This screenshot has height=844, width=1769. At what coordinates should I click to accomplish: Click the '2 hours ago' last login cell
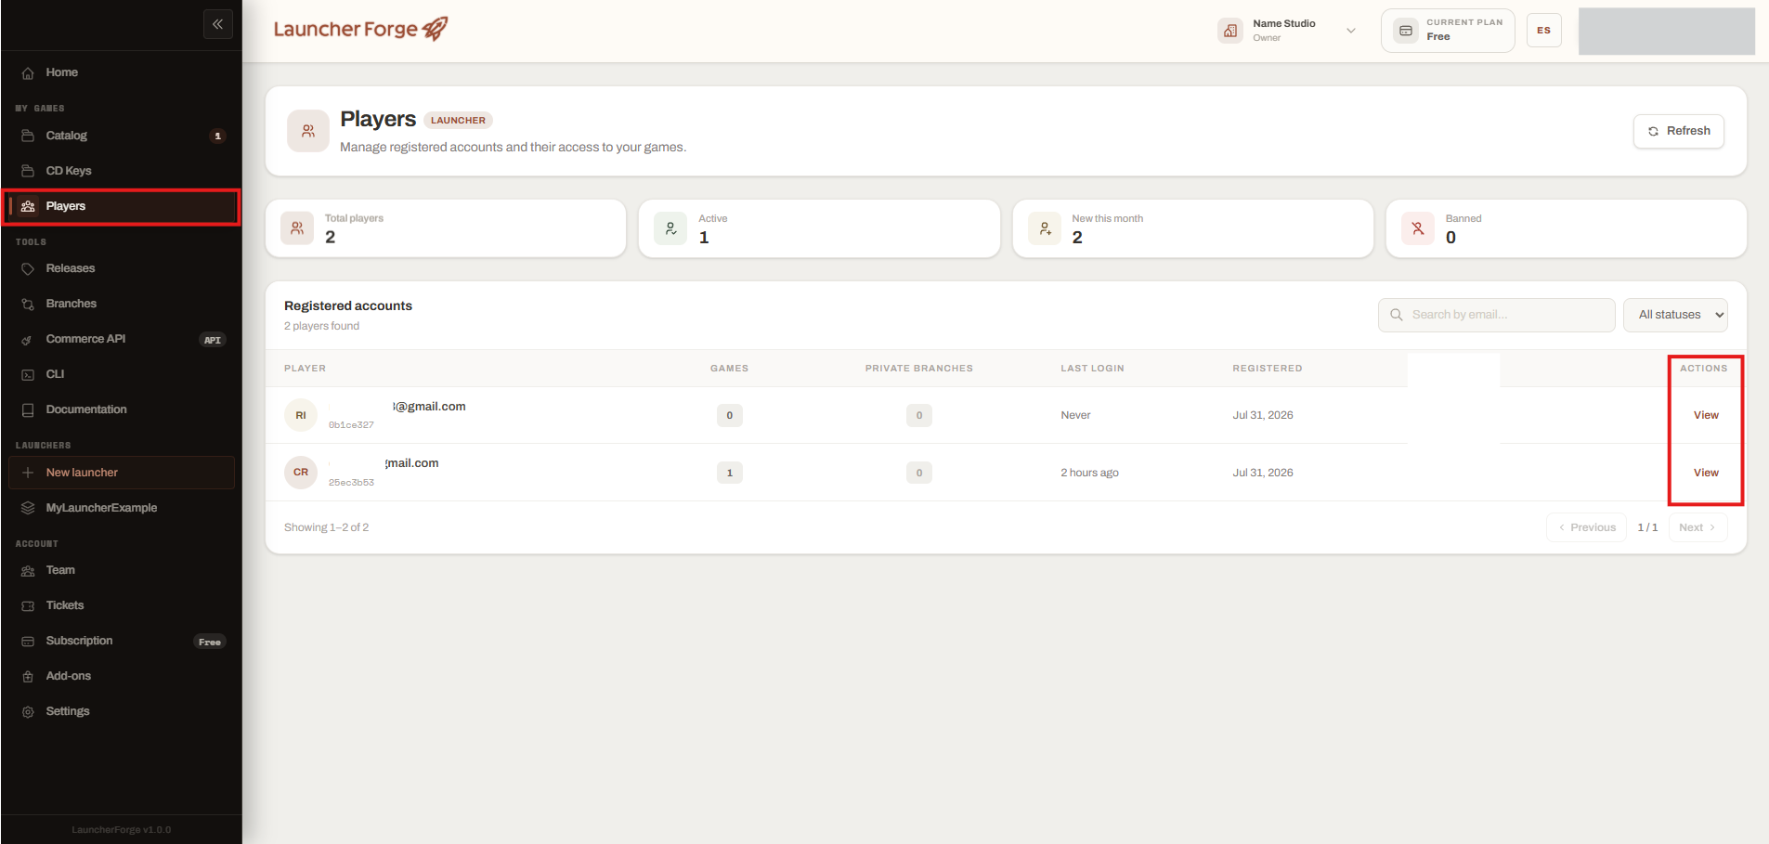(x=1089, y=473)
